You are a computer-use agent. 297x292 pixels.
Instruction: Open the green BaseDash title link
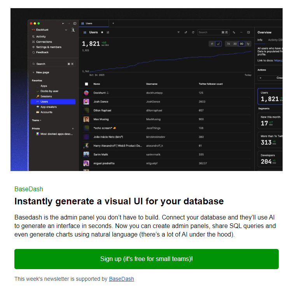(x=29, y=189)
